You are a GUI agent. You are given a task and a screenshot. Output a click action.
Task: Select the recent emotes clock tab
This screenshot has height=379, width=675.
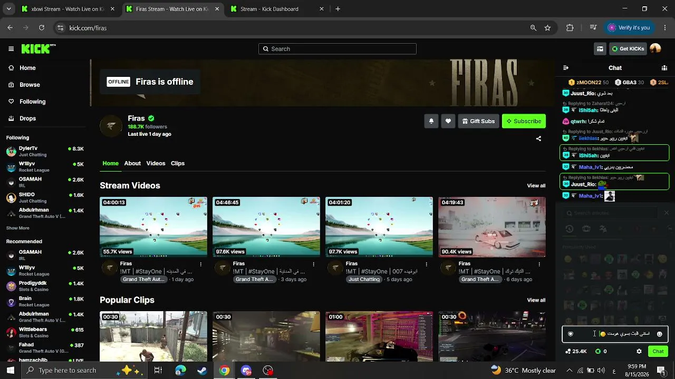coord(570,229)
